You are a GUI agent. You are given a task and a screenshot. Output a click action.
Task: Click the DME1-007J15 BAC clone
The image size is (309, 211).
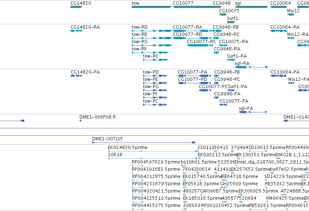(144, 142)
